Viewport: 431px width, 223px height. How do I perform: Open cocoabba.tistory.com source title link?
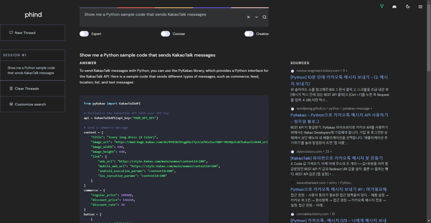coord(338,220)
